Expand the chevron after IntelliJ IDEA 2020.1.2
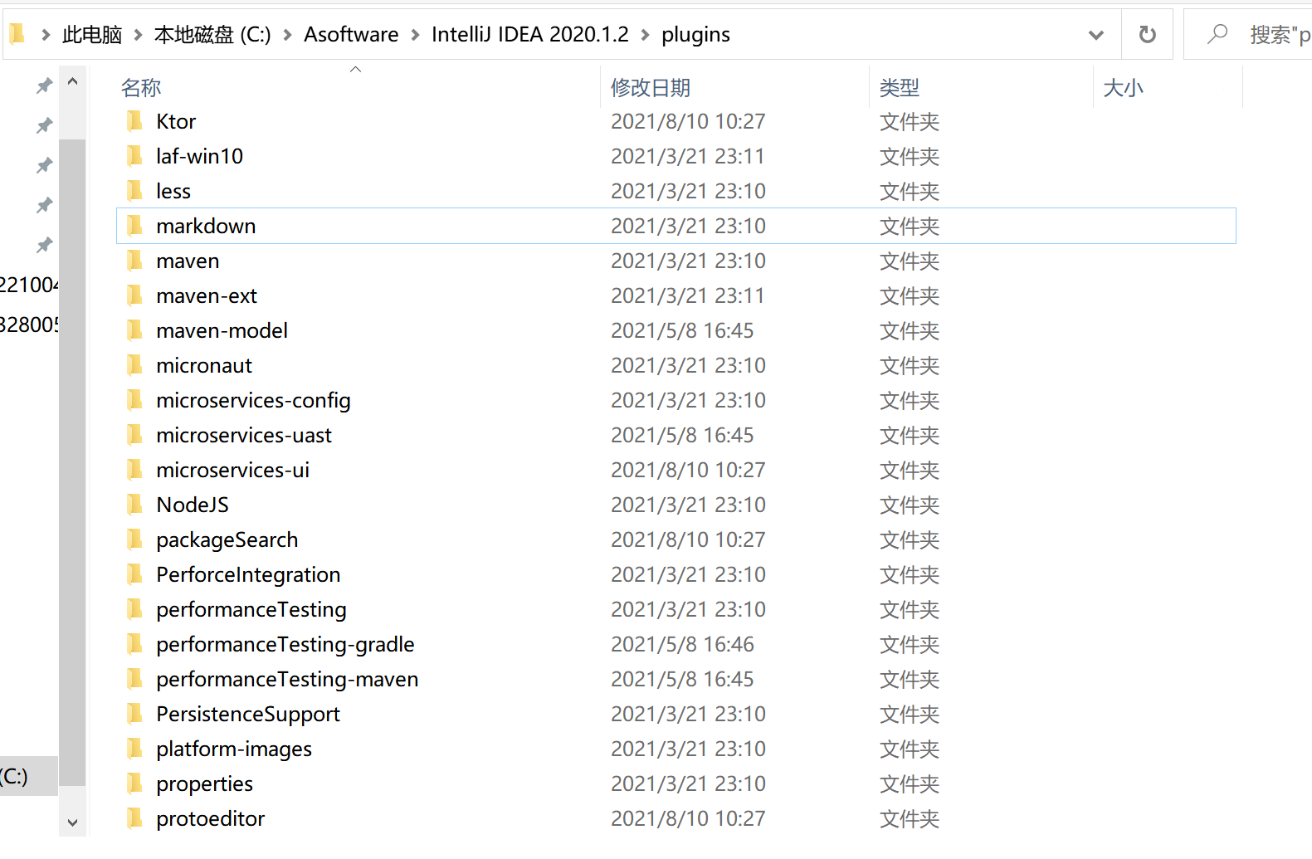Image resolution: width=1312 pixels, height=859 pixels. [645, 35]
